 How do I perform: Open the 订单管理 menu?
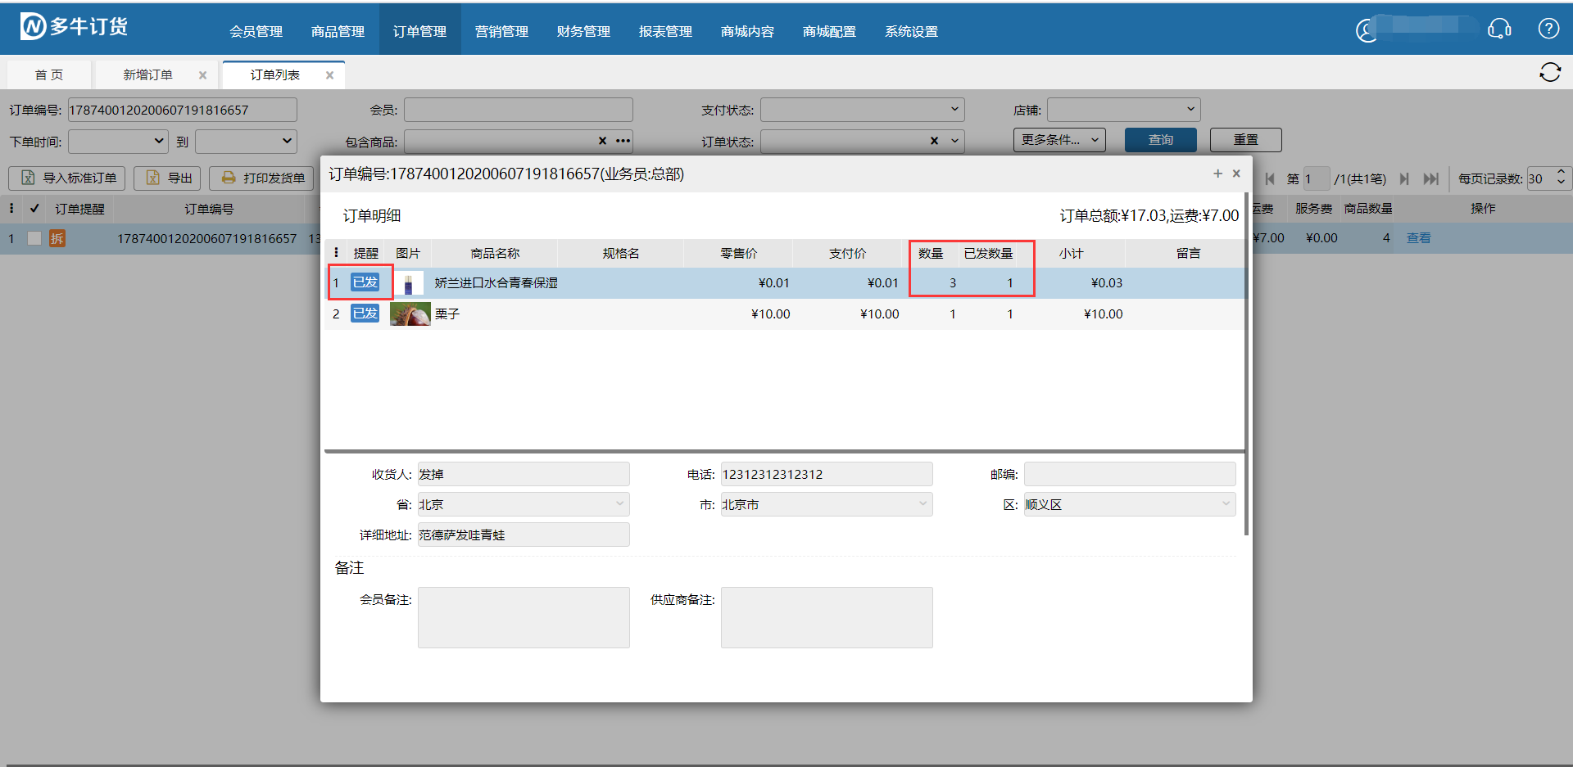(419, 31)
